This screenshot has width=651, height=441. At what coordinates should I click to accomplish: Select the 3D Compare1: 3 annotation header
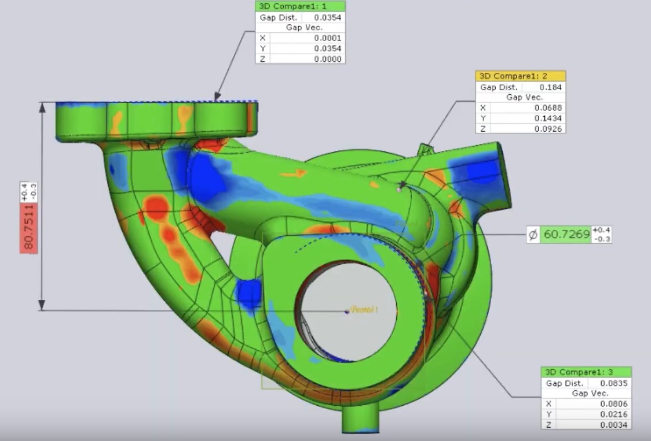click(x=586, y=372)
